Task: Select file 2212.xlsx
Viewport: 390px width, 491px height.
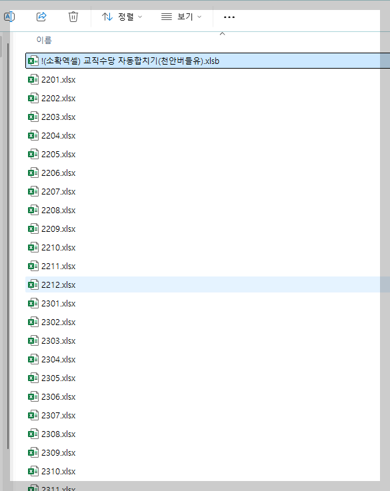Action: coord(58,285)
